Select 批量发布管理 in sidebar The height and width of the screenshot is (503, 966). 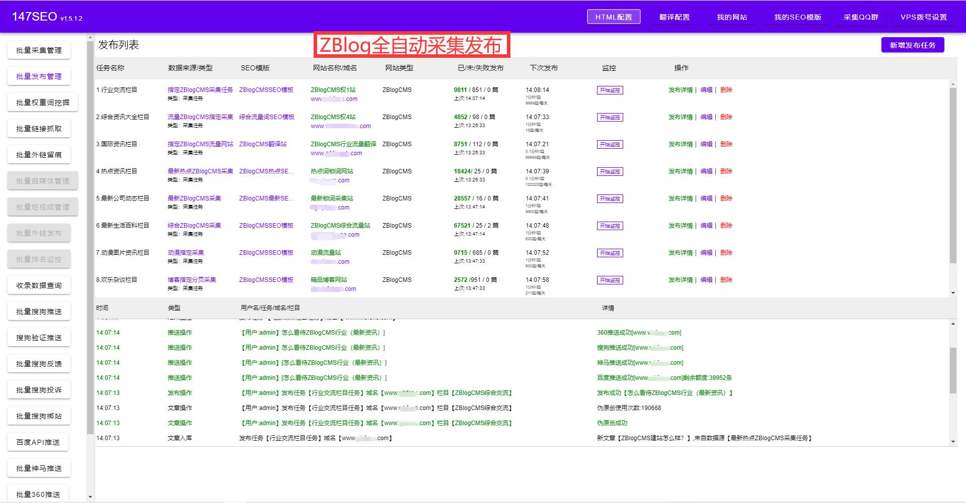coord(39,76)
